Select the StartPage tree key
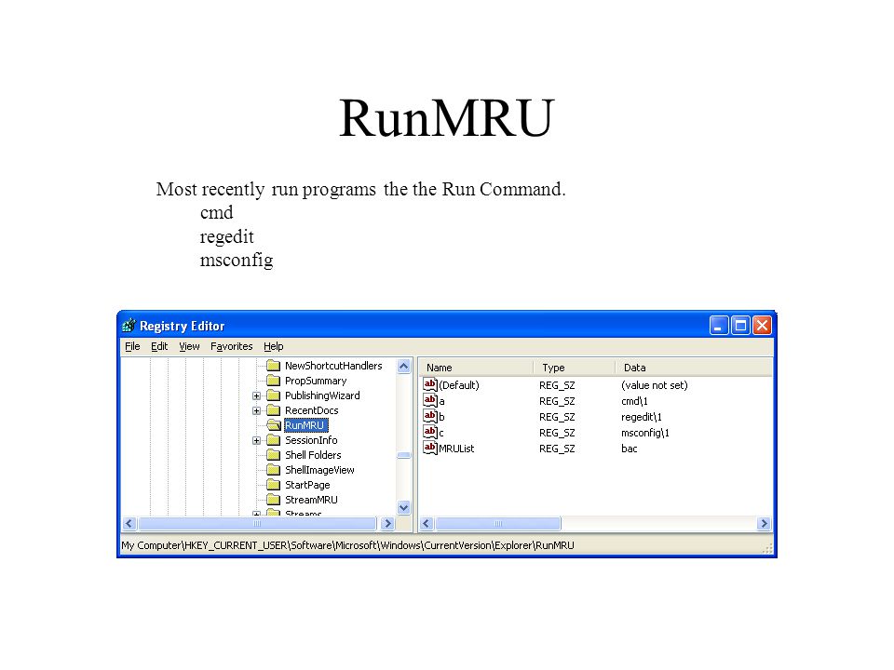Screen dimensions: 894x670 click(307, 485)
